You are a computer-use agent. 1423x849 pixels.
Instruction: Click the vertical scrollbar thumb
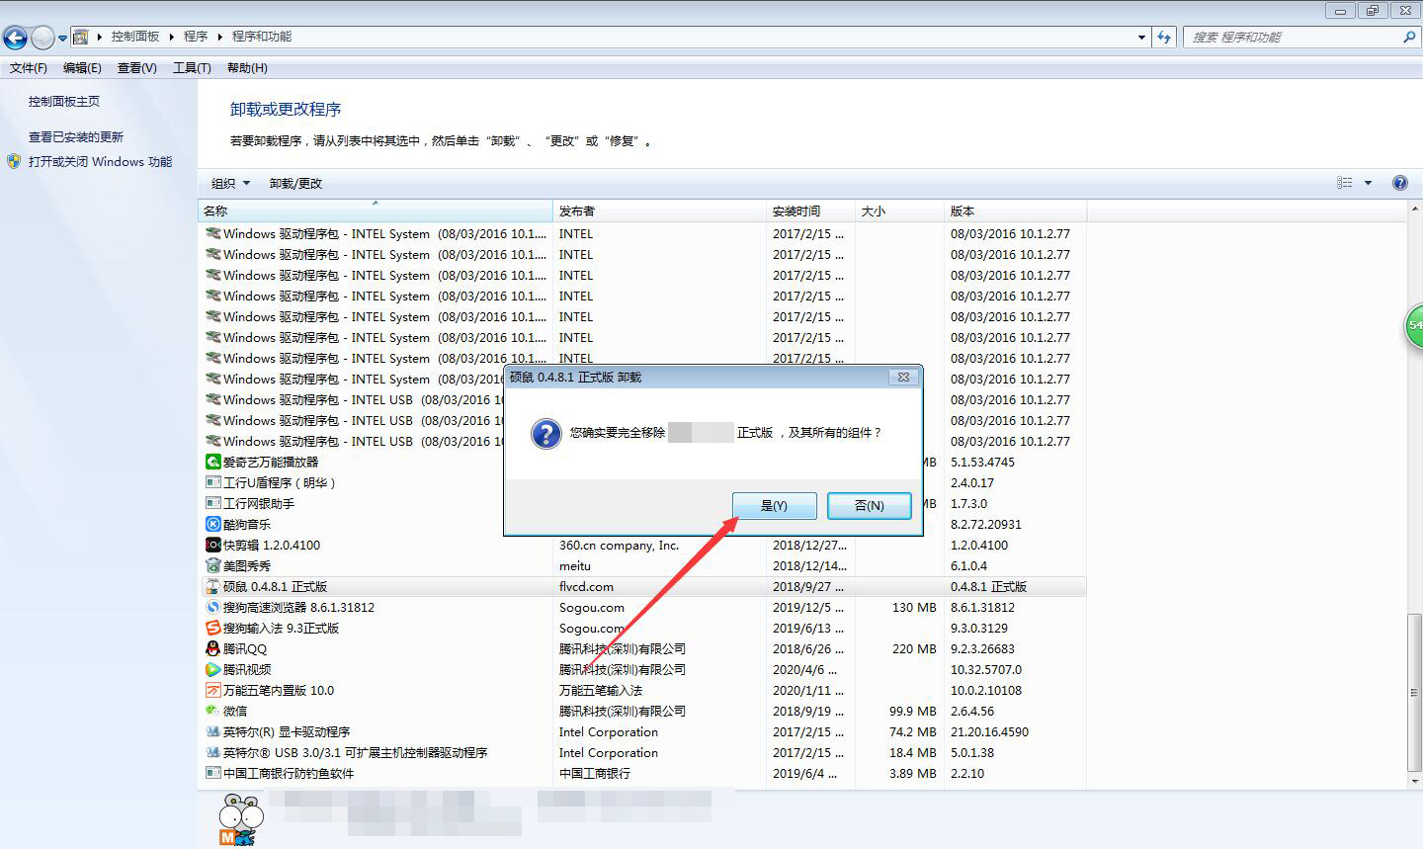pyautogui.click(x=1415, y=692)
